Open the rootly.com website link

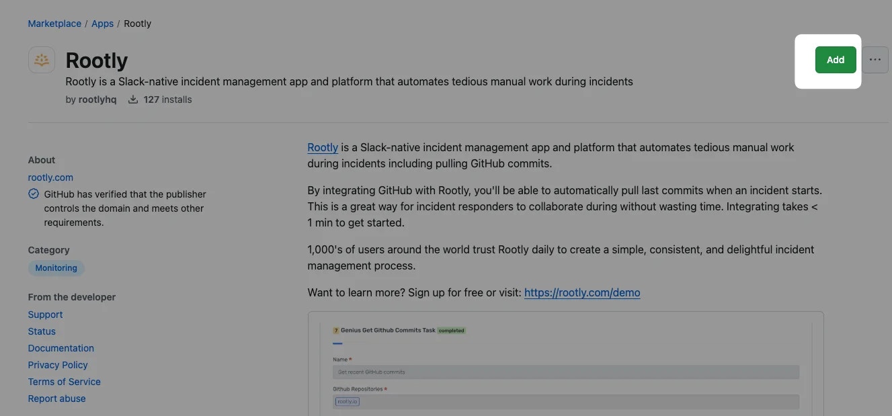pyautogui.click(x=50, y=177)
